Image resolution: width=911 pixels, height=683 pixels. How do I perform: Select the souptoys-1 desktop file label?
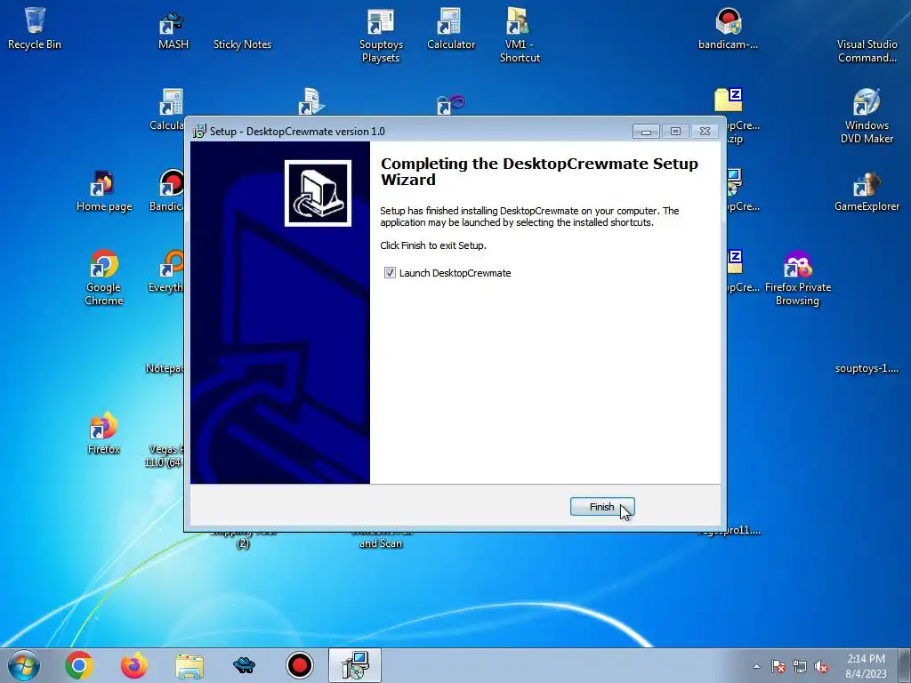867,368
